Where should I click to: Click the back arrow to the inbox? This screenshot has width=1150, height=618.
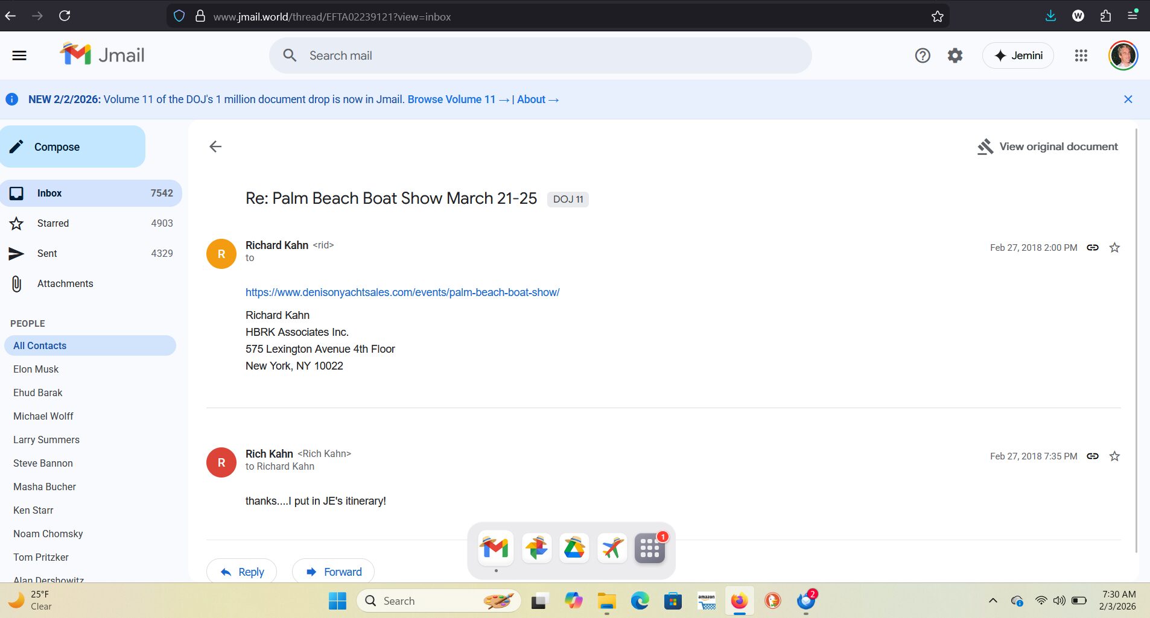[215, 147]
